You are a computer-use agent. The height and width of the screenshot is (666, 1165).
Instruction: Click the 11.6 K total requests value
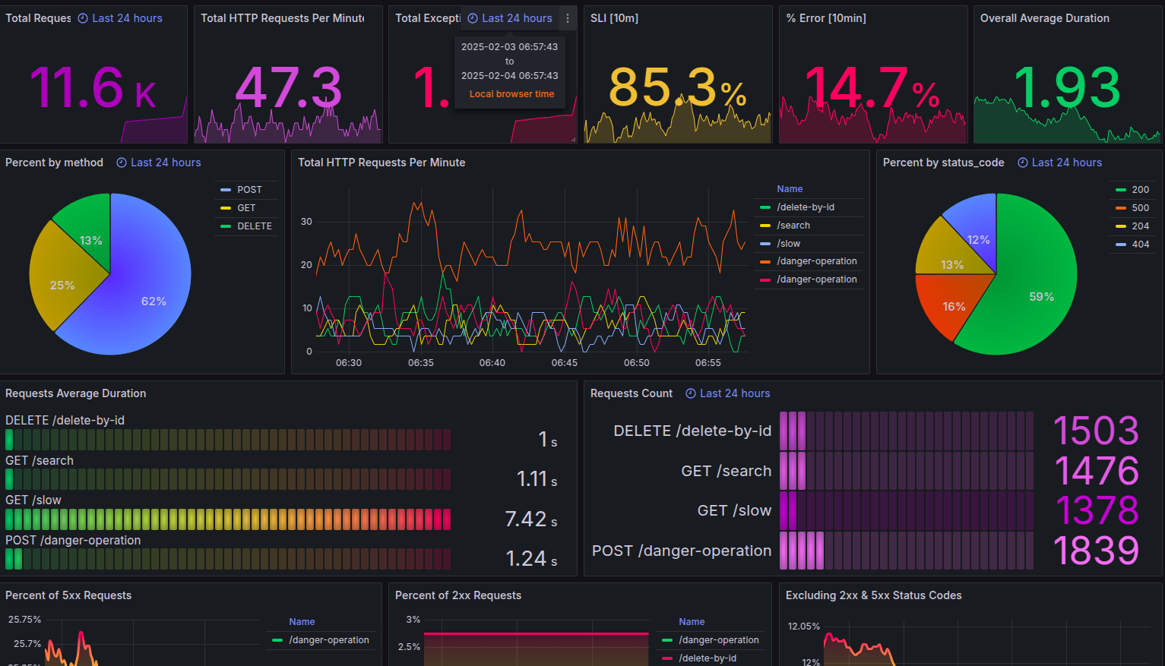pos(93,88)
